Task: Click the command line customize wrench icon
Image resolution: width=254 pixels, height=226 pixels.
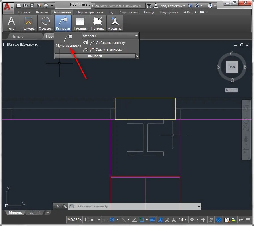Action: coord(65,206)
